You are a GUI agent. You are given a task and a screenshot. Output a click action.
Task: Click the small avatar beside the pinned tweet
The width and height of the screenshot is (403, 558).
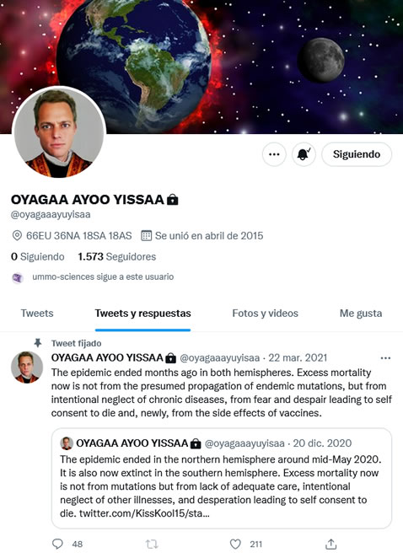(27, 368)
